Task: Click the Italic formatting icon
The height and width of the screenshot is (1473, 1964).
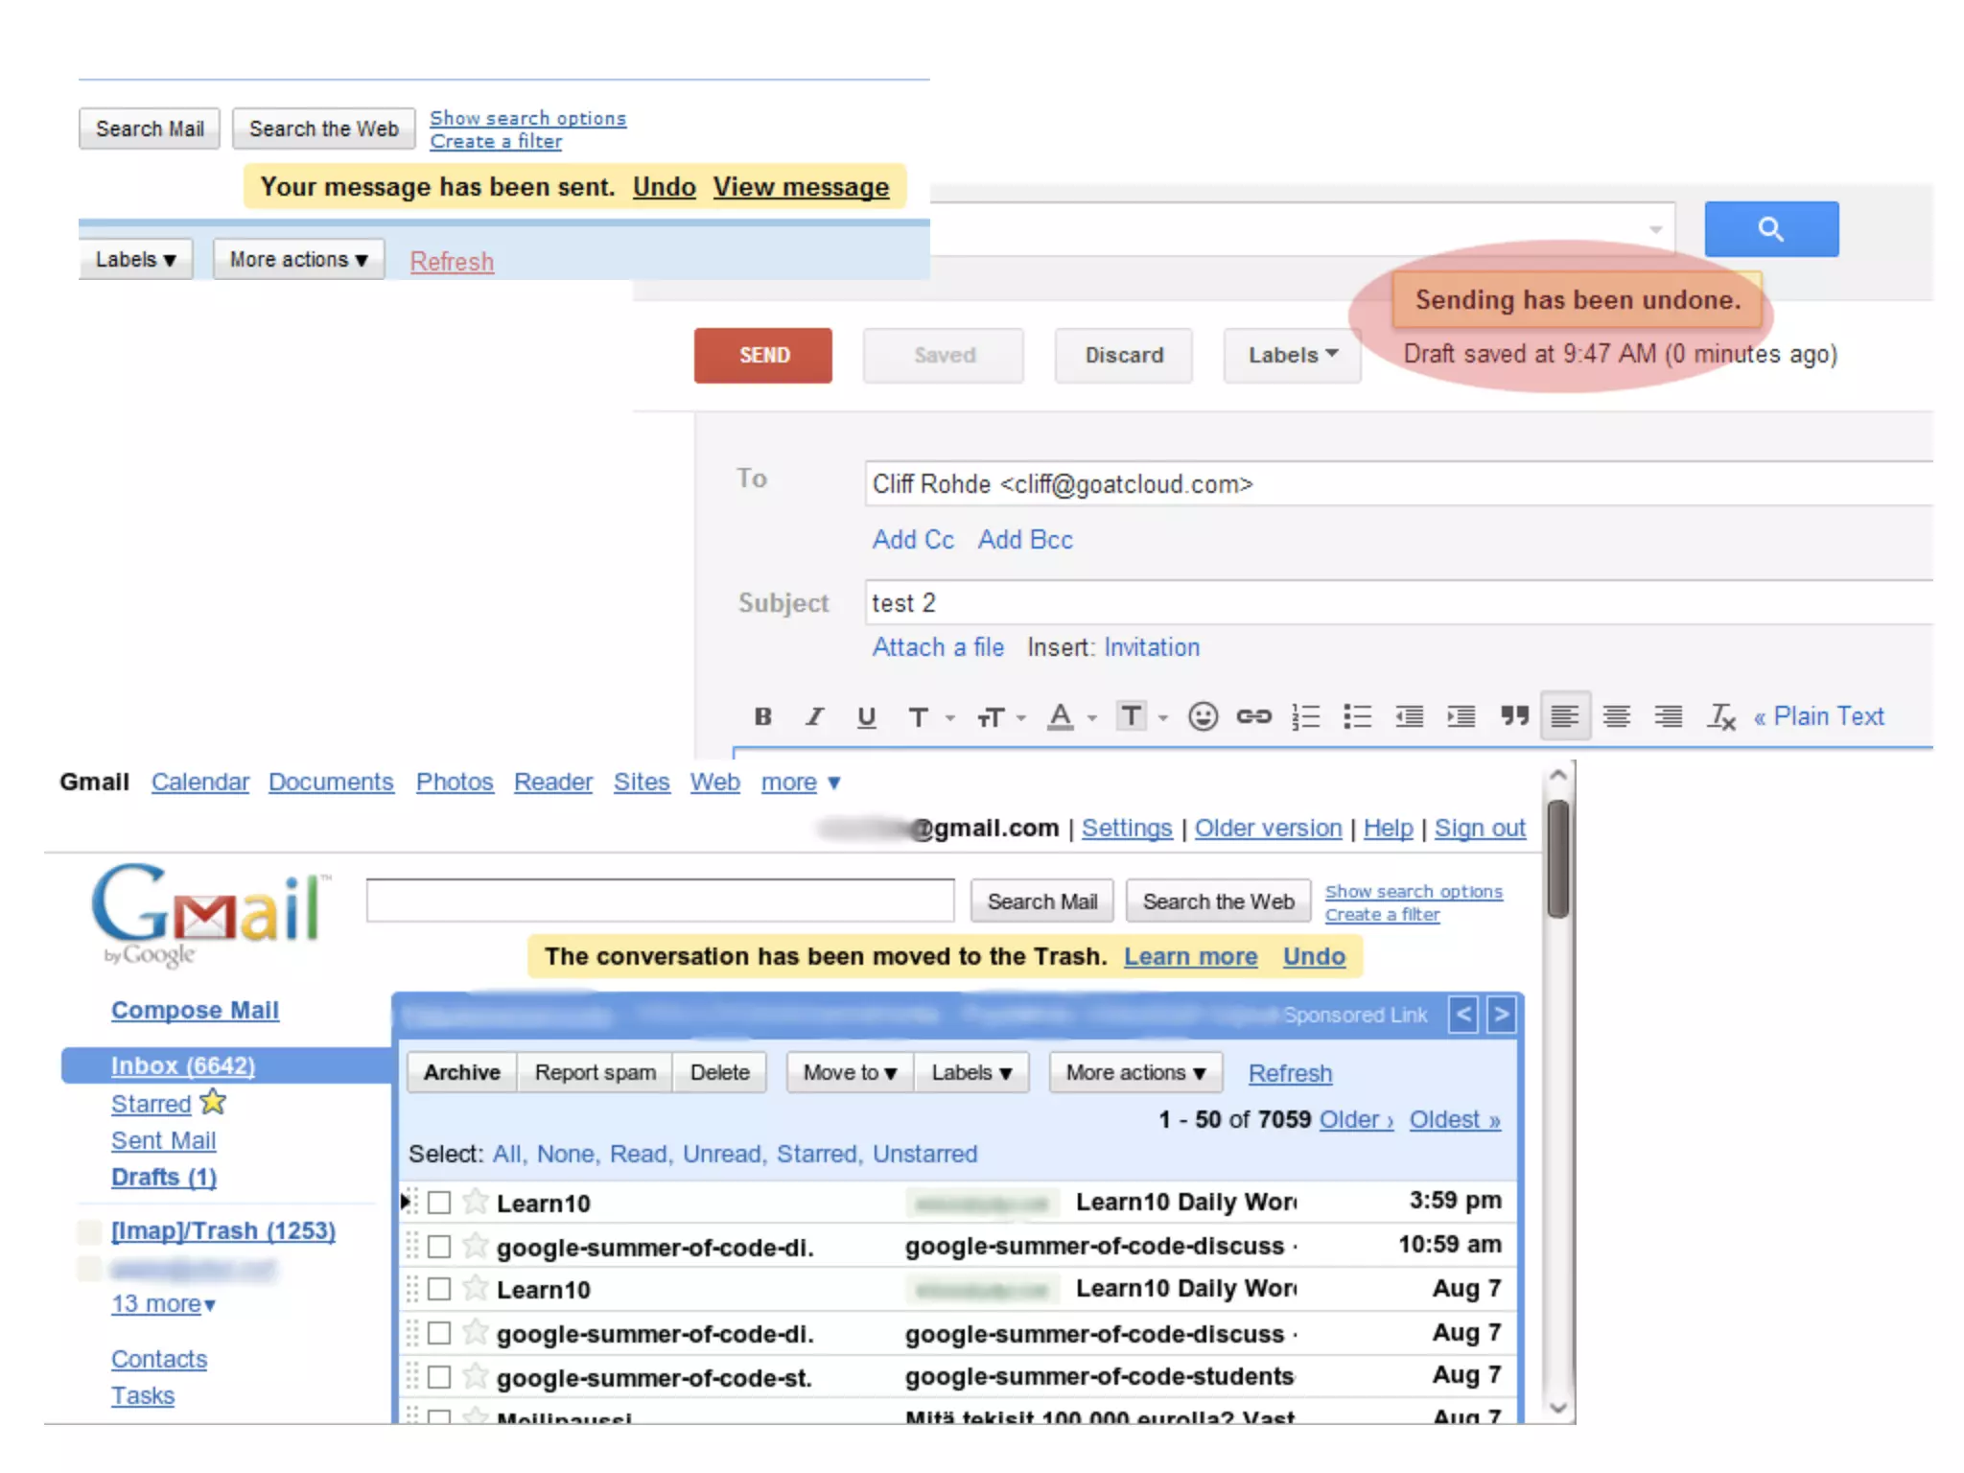Action: tap(815, 716)
